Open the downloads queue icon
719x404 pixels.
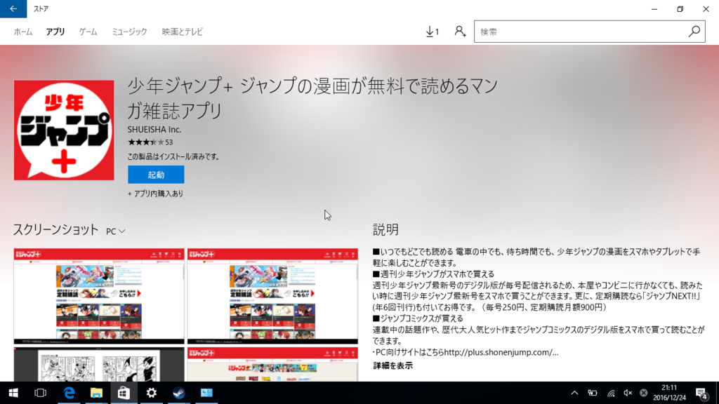click(432, 32)
